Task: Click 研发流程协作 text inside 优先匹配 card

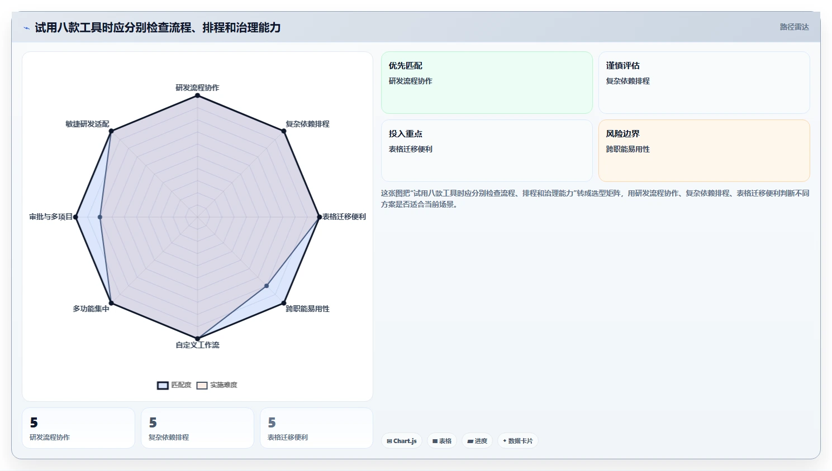Action: click(x=411, y=81)
